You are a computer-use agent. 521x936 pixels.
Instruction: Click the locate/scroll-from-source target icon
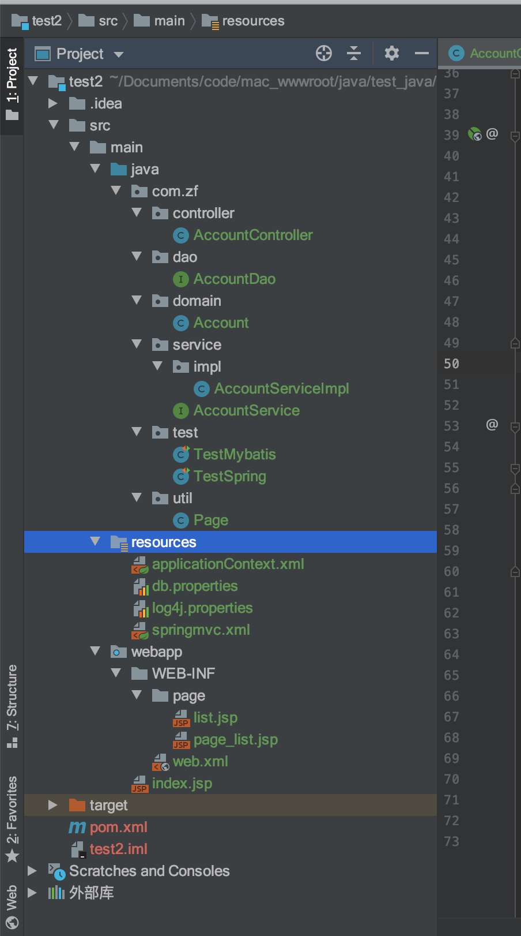324,54
